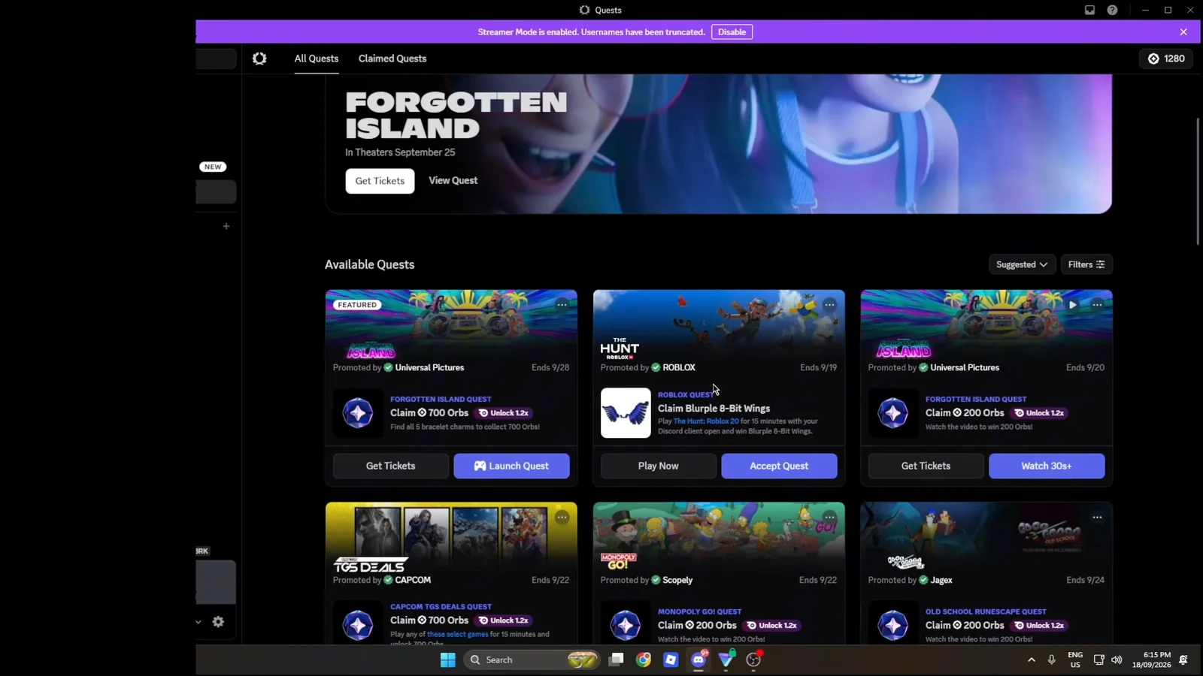This screenshot has width=1203, height=676.
Task: Open the 1280 Orbs balance button
Action: (1166, 59)
